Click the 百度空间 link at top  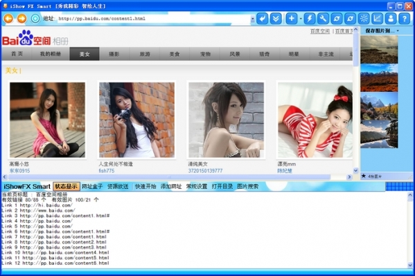tap(320, 31)
